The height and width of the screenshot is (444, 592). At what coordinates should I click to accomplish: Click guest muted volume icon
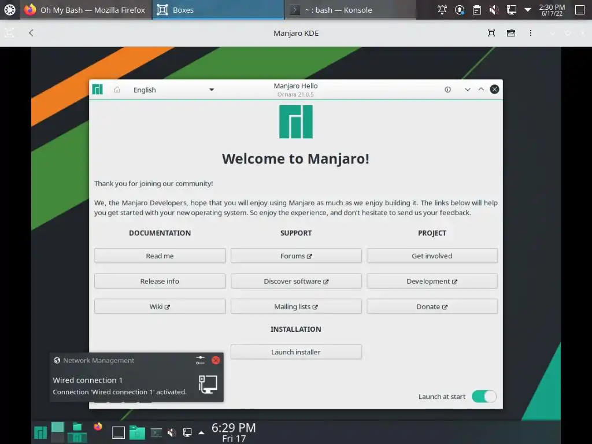click(x=172, y=432)
